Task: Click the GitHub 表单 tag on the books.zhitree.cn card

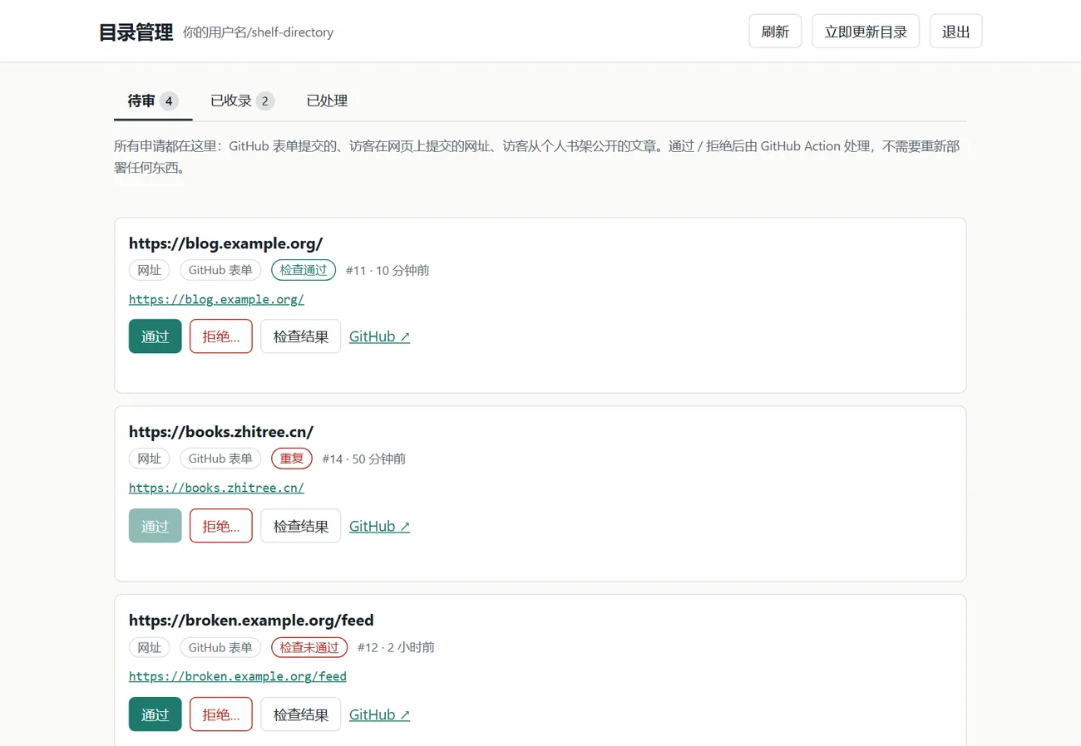Action: point(220,459)
